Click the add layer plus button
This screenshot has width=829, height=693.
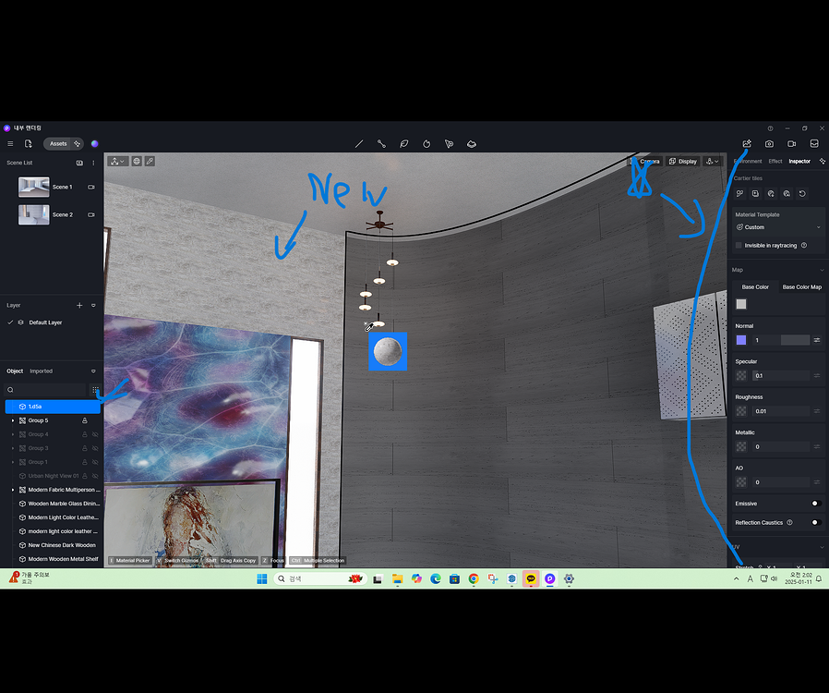pos(78,305)
